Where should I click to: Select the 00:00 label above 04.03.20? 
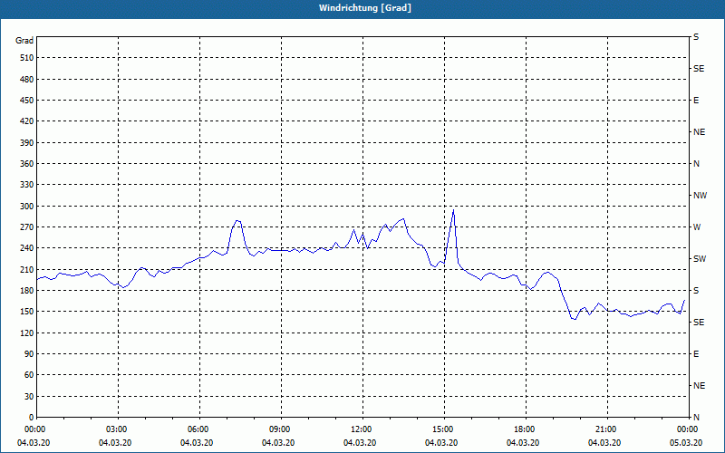click(x=34, y=429)
